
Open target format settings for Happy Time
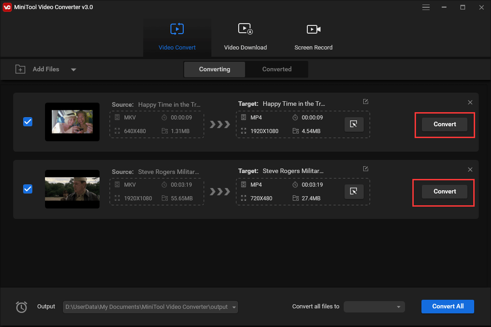coord(354,124)
